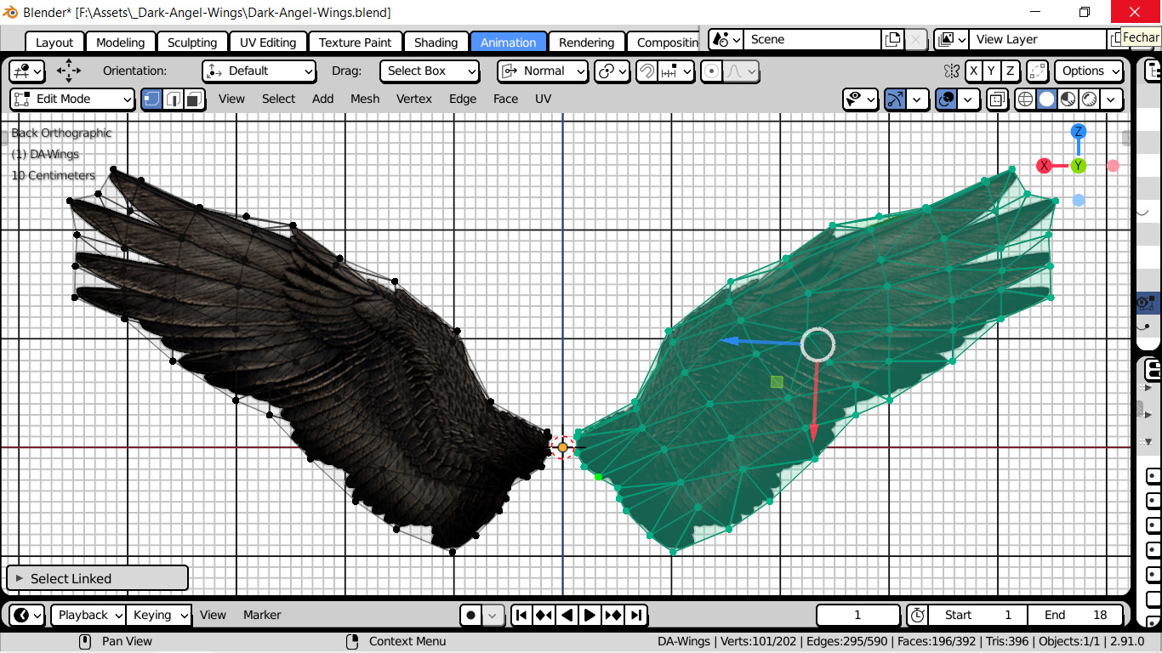The height and width of the screenshot is (653, 1162).
Task: Open the Transform Orientation Default dropdown
Action: [259, 71]
